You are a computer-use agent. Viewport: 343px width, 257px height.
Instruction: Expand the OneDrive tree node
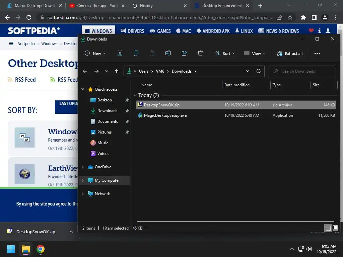click(x=83, y=167)
